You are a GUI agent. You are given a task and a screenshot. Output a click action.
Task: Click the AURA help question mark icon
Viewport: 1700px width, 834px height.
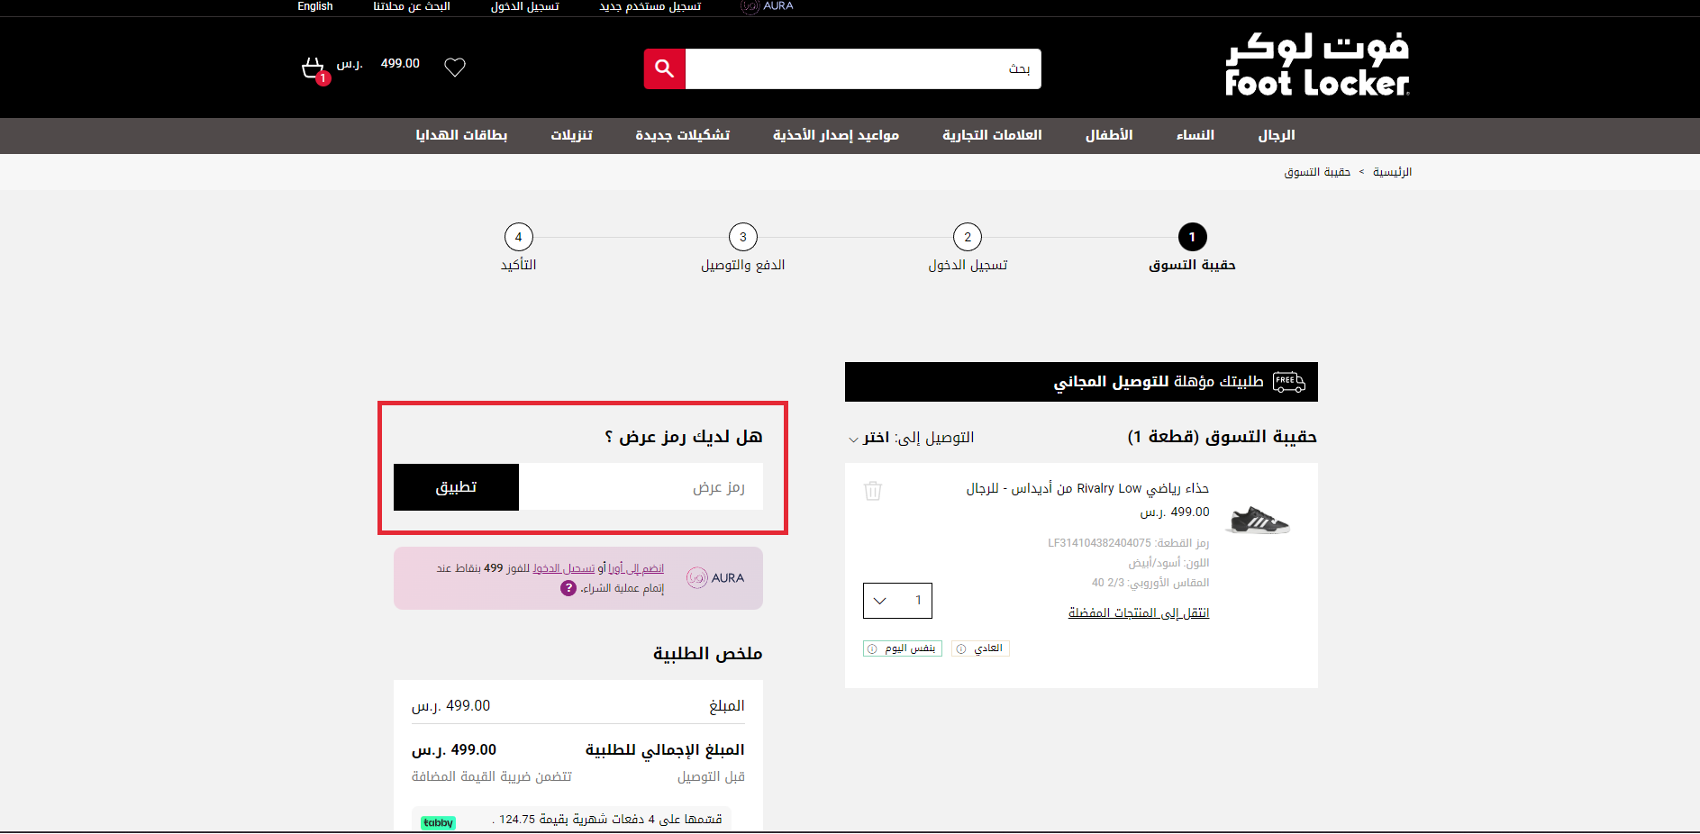click(568, 588)
